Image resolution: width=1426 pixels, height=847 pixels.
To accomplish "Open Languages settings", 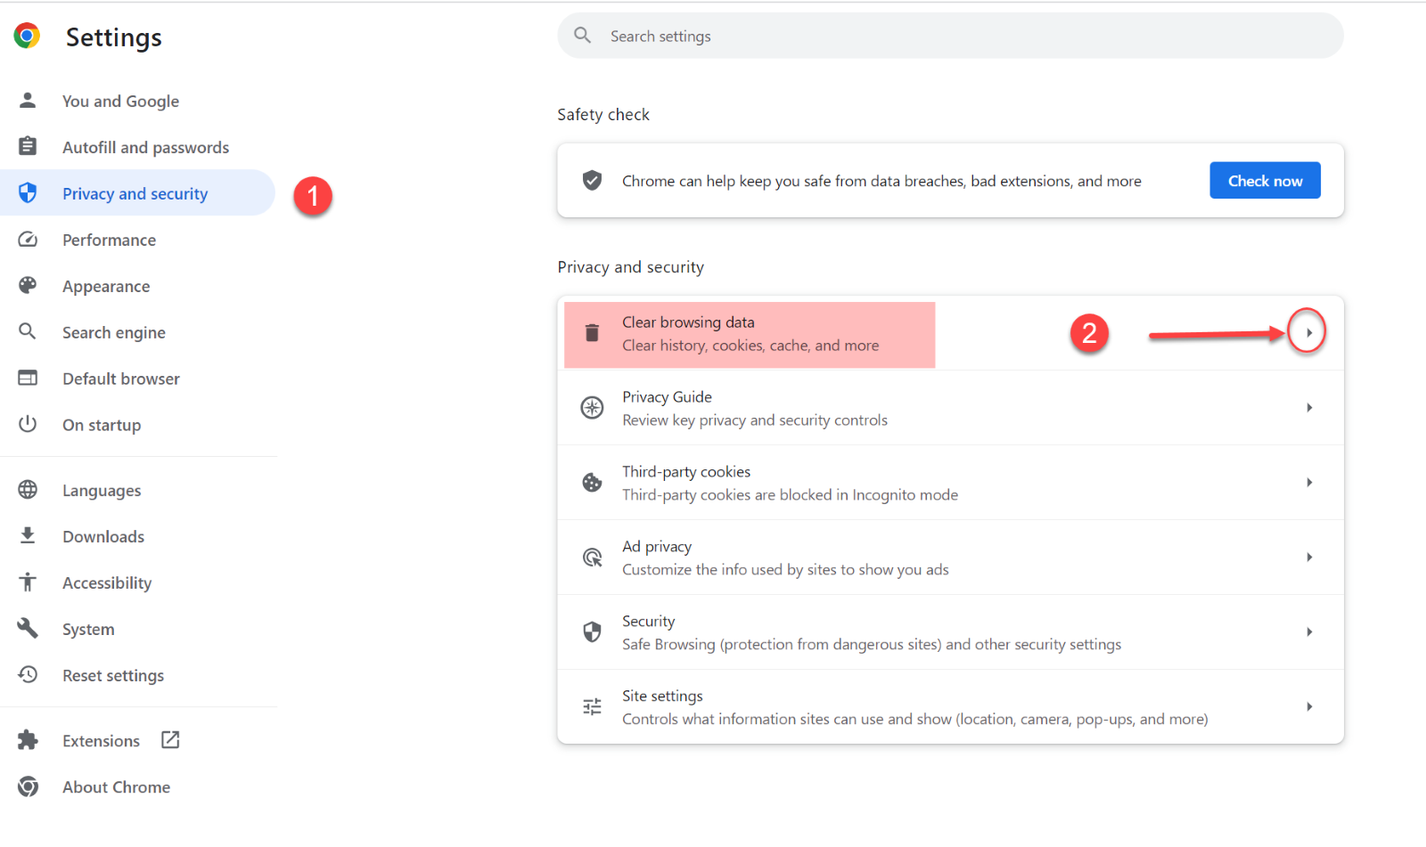I will pyautogui.click(x=102, y=491).
